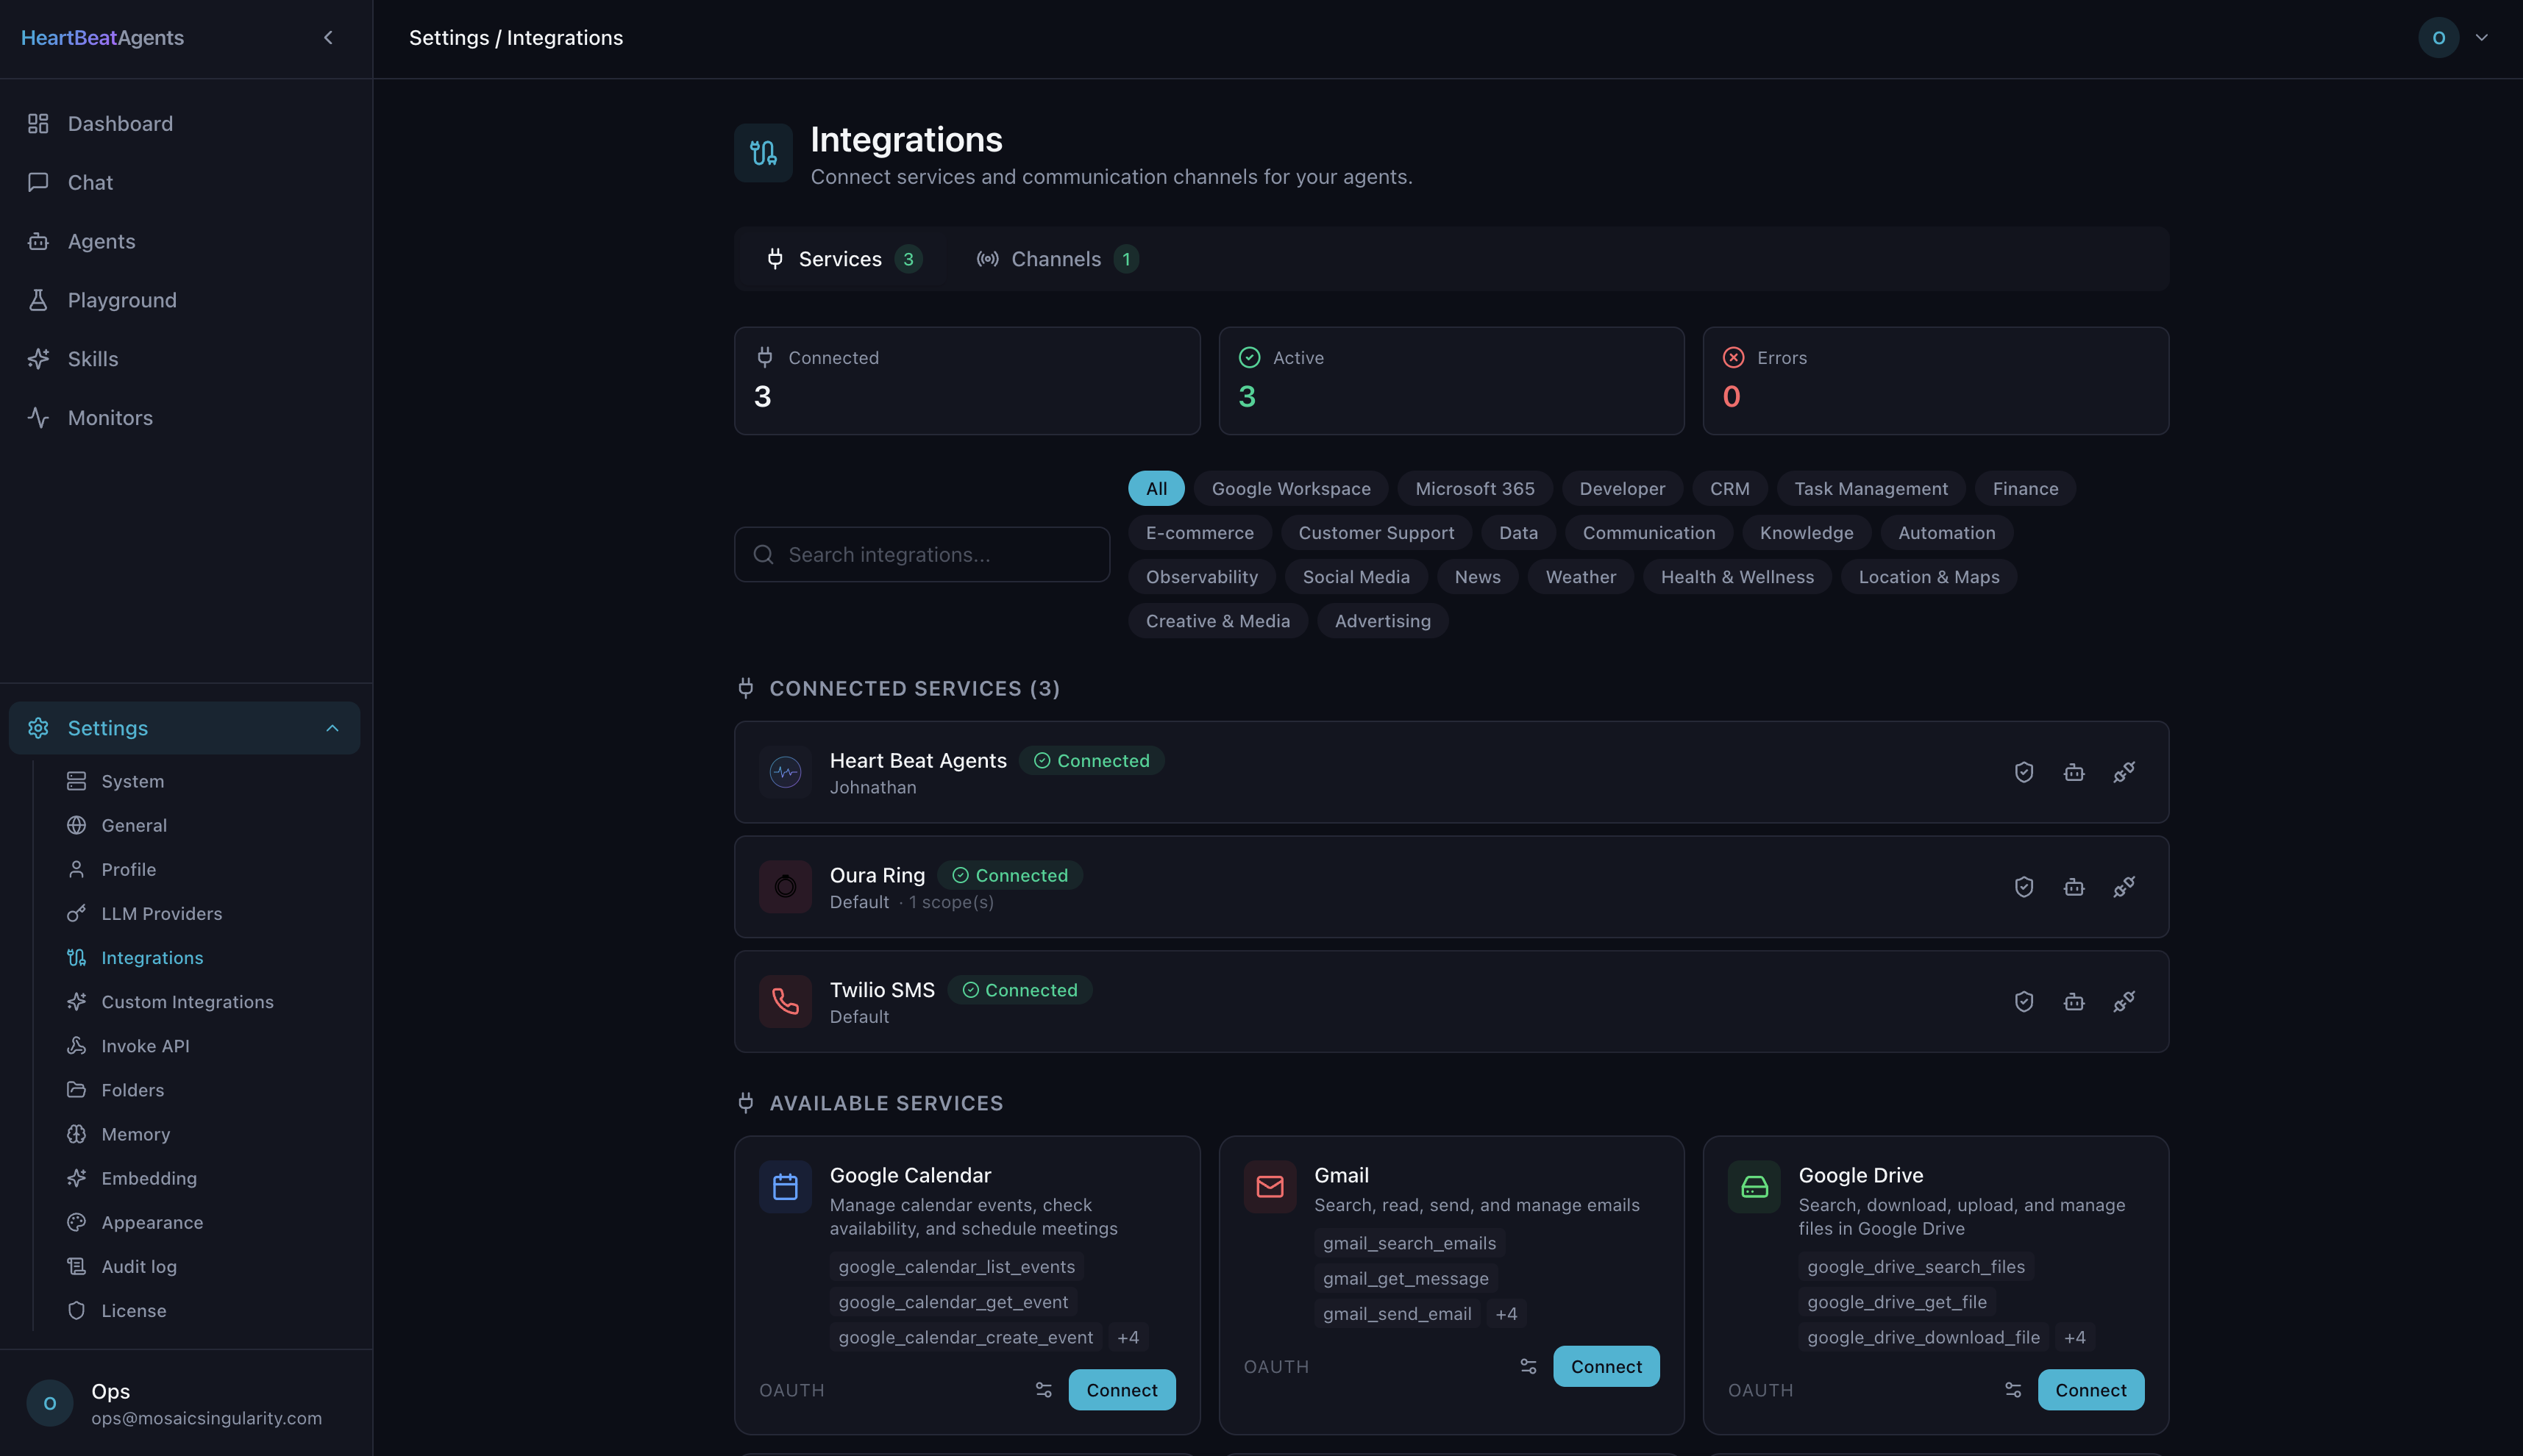Open Google Calendar configuration sliders icon
2523x1456 pixels.
tap(1044, 1390)
